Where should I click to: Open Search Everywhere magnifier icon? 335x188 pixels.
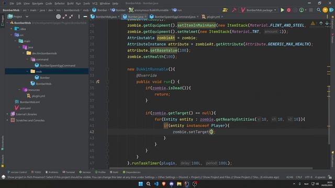click(319, 10)
